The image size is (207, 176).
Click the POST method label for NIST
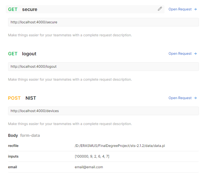pos(14,98)
